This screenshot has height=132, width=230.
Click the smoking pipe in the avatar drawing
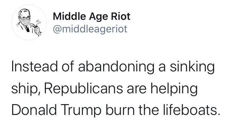(34, 25)
